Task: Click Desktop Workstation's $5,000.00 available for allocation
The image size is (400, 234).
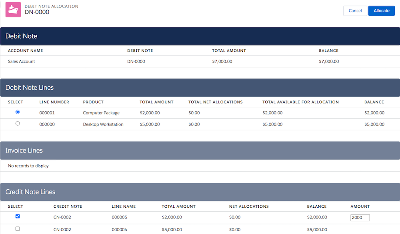Action: point(272,124)
